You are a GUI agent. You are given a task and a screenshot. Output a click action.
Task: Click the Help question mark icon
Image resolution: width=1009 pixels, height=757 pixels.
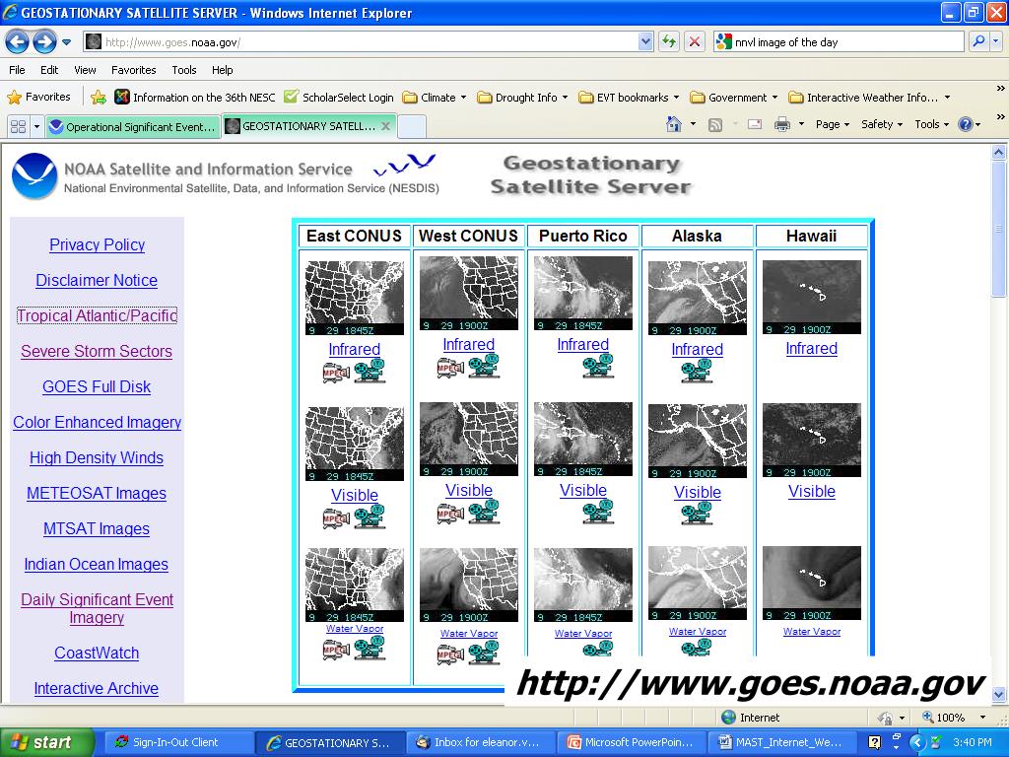tap(966, 124)
